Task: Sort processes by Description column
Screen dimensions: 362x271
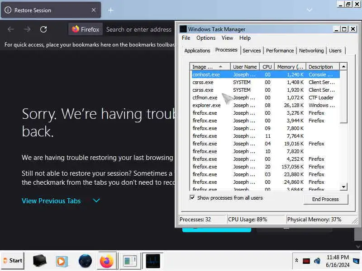Action: 323,66
